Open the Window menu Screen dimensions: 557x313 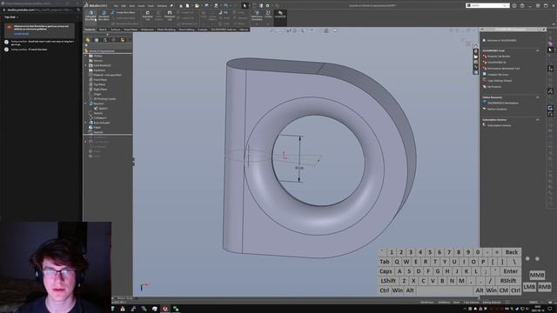click(x=162, y=6)
